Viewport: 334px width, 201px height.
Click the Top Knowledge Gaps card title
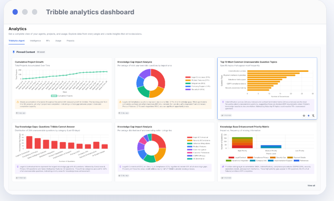point(45,126)
